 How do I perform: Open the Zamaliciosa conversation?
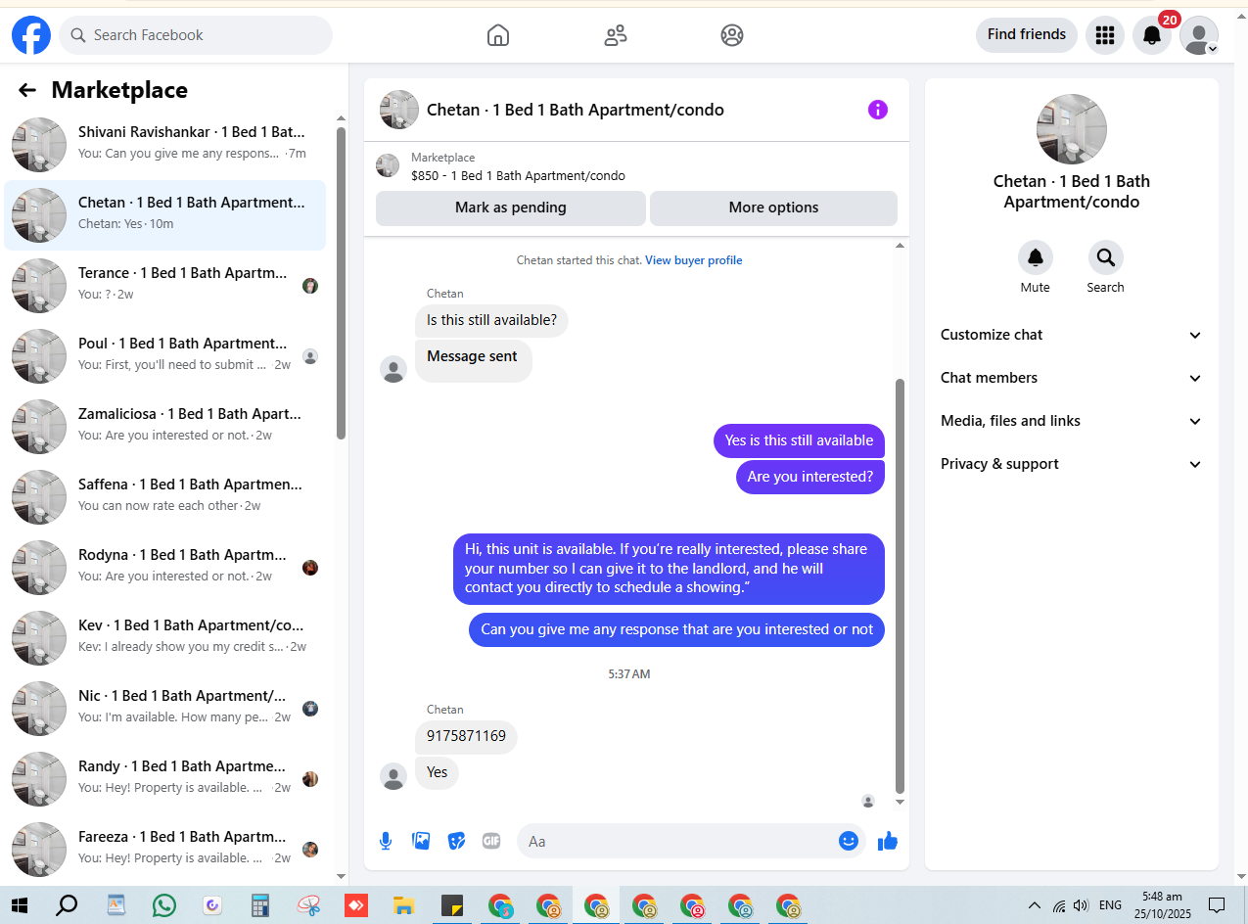(x=164, y=427)
